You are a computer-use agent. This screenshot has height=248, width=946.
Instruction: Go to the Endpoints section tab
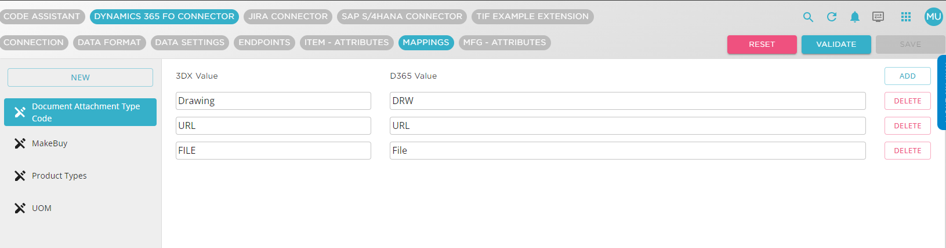(x=264, y=43)
